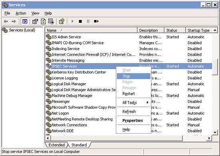The height and width of the screenshot is (156, 220).
Task: Click the horizontal scrollbar right arrow
Action: [x=209, y=138]
